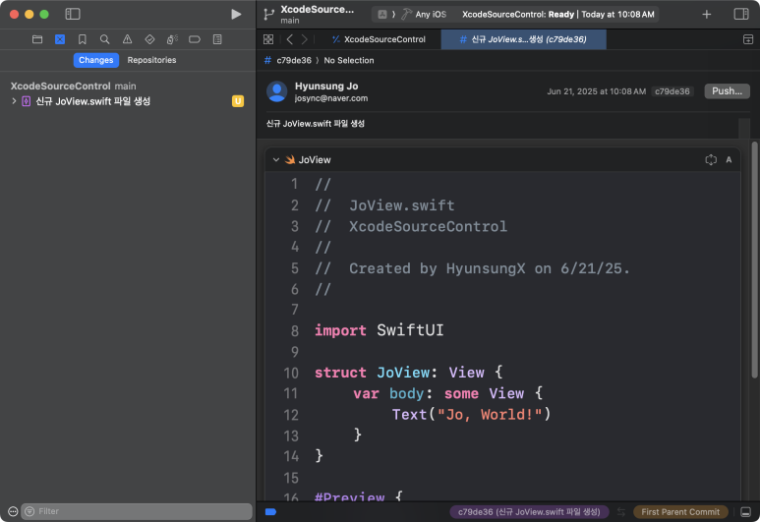Click the Hyungsung Jo author avatar
This screenshot has height=522, width=760.
click(x=276, y=91)
